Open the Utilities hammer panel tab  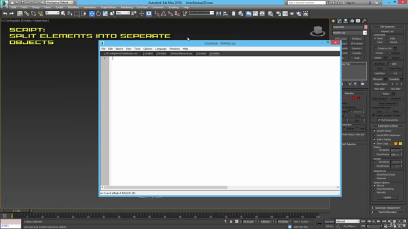[364, 21]
